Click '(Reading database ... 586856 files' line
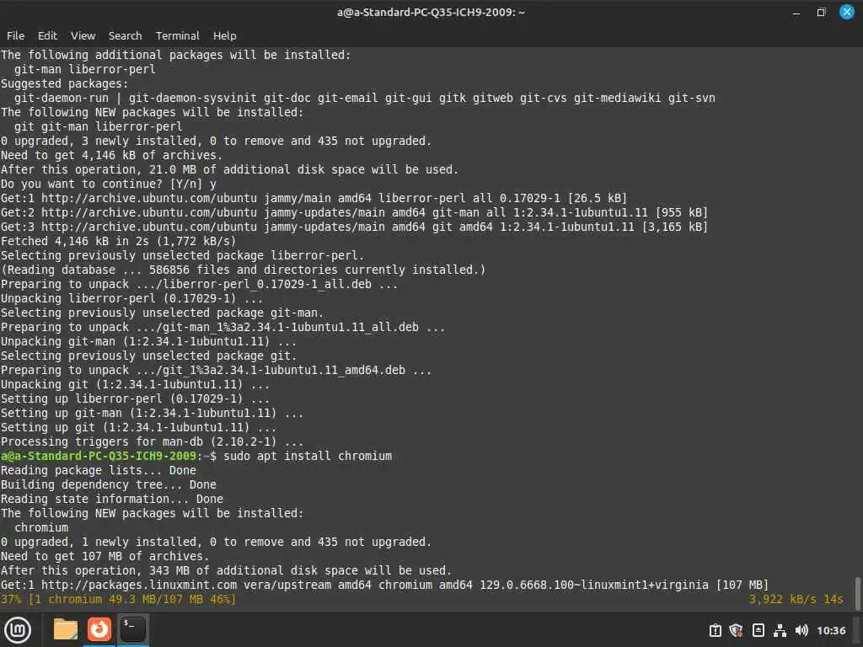The height and width of the screenshot is (647, 863). coord(243,270)
